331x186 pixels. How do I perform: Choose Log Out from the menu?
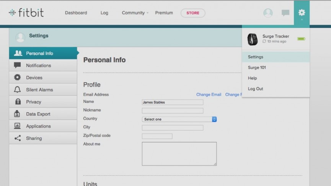pyautogui.click(x=256, y=89)
